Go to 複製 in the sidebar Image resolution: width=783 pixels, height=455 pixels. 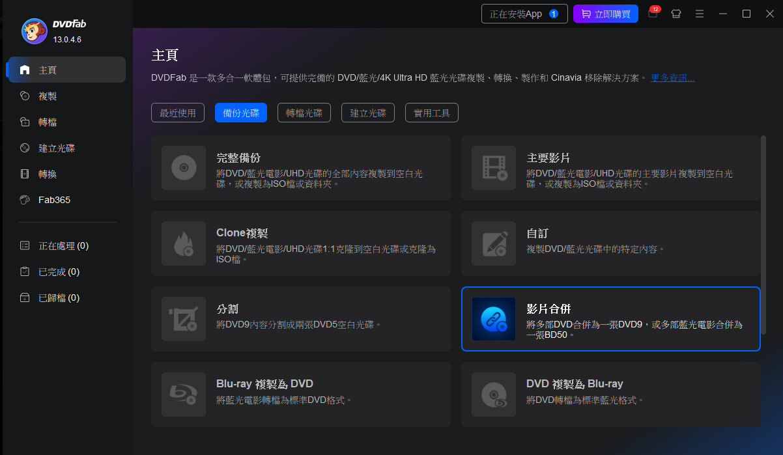48,96
